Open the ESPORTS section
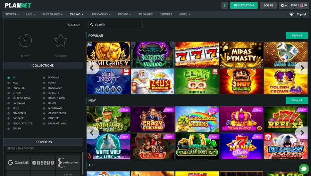The width and height of the screenshot is (311, 176). point(166,14)
